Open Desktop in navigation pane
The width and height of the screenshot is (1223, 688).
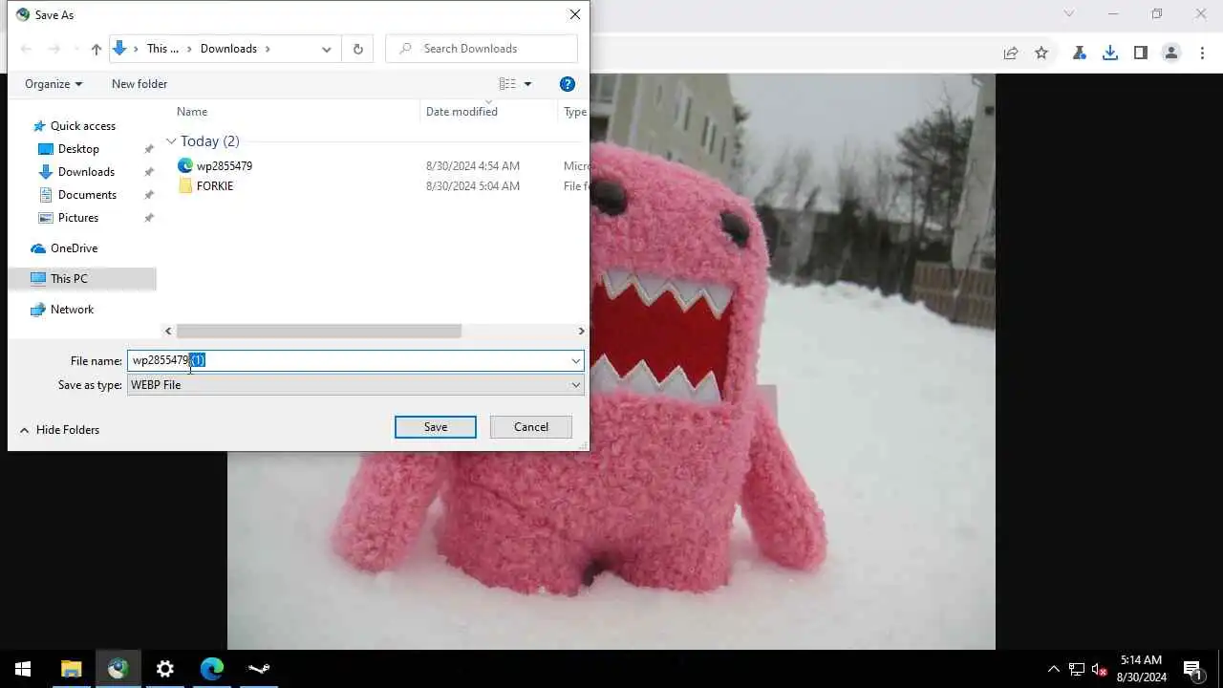[x=78, y=149]
